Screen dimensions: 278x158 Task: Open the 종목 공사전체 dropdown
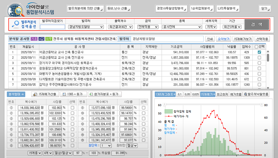tap(182, 27)
